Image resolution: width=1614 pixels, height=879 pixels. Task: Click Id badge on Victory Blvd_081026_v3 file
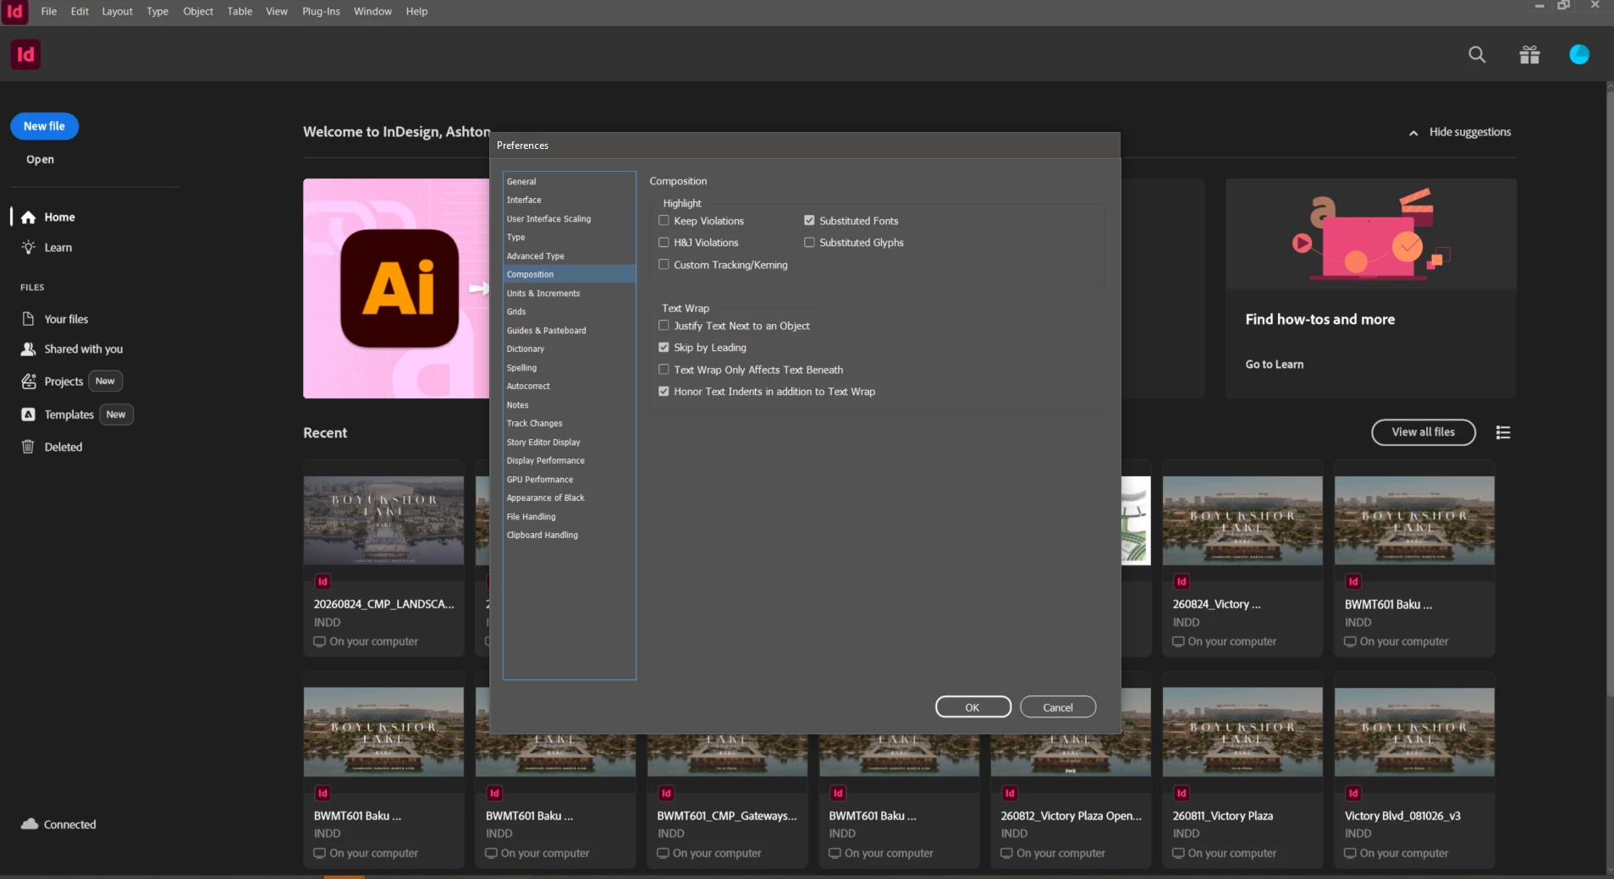(1353, 793)
